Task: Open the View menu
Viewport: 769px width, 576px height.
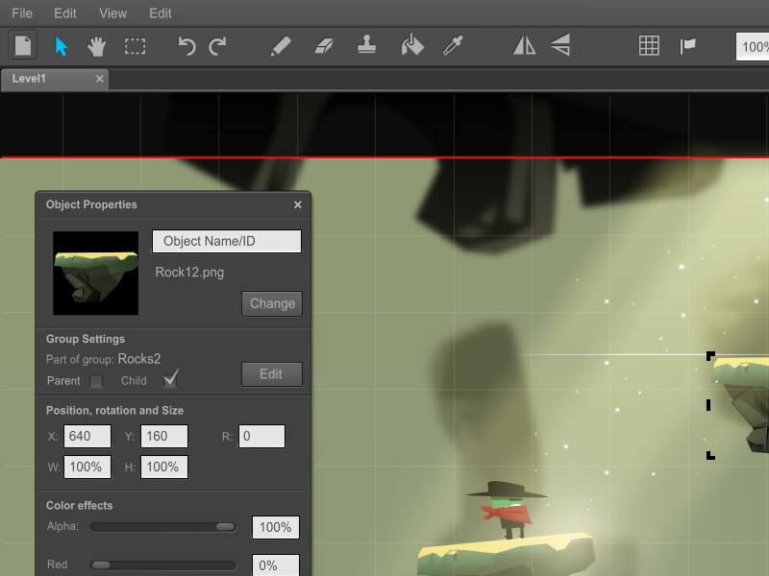Action: 112,13
